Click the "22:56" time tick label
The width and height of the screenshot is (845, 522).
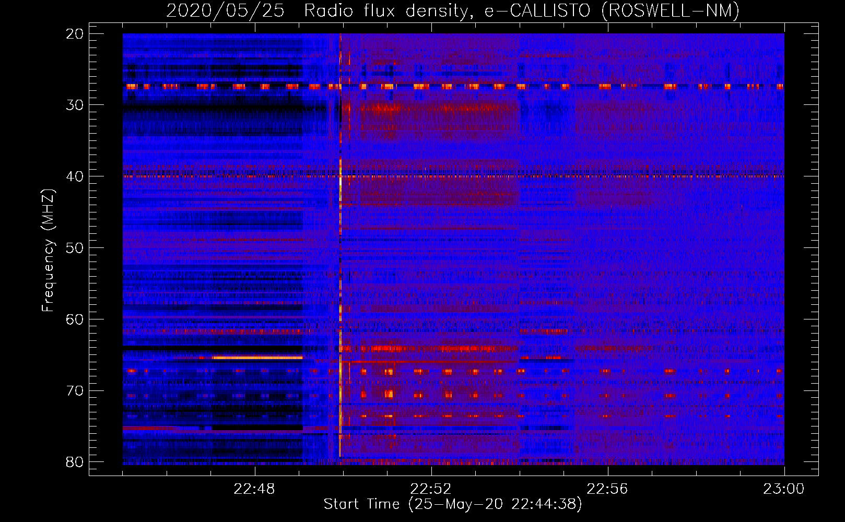pyautogui.click(x=607, y=489)
